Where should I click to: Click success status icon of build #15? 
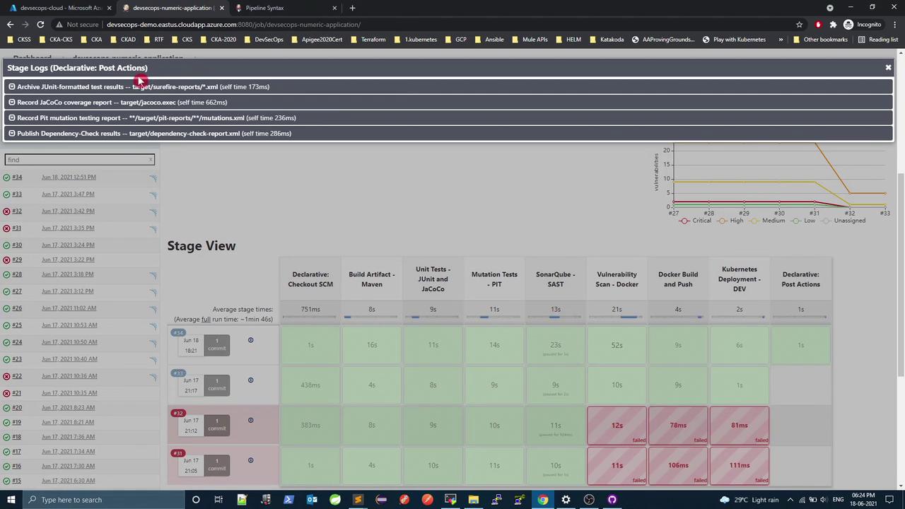pos(6,481)
